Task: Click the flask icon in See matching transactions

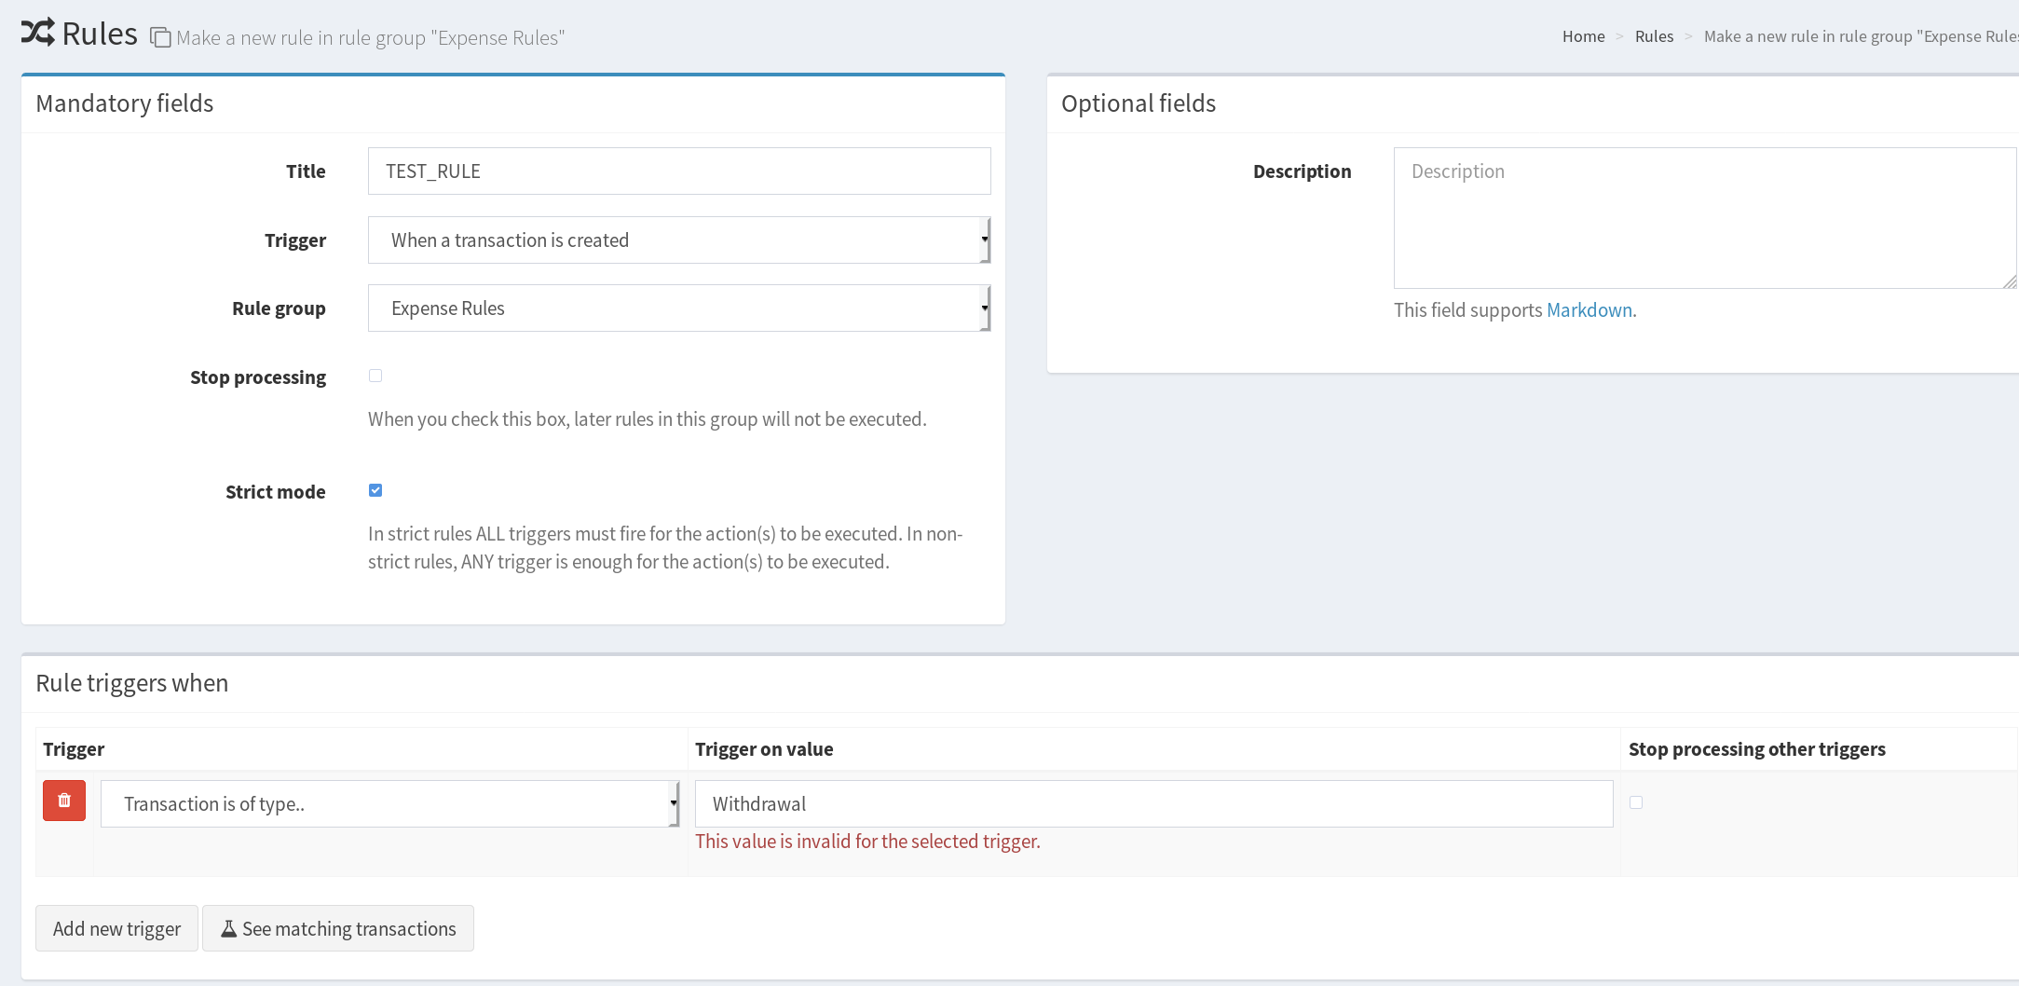Action: pos(228,928)
